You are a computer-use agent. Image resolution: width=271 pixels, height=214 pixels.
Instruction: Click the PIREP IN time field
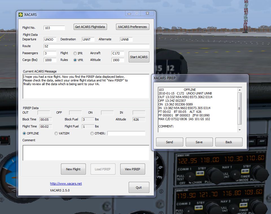coord(139,113)
